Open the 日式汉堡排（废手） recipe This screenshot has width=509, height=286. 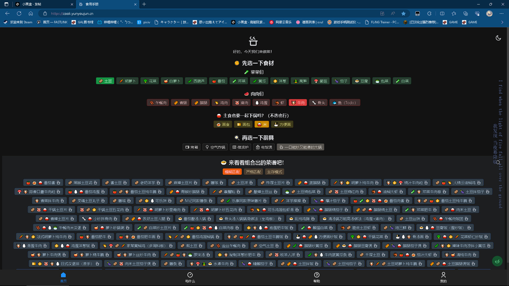[66, 264]
